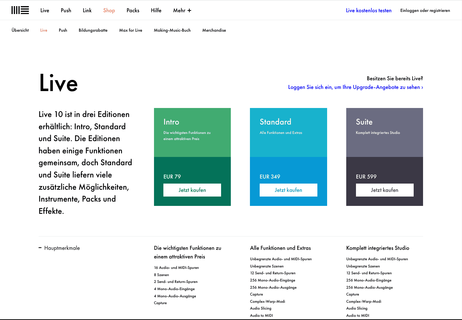Click the 16 Audio- und MIDI-Spuren feature
The height and width of the screenshot is (320, 462).
click(x=176, y=267)
